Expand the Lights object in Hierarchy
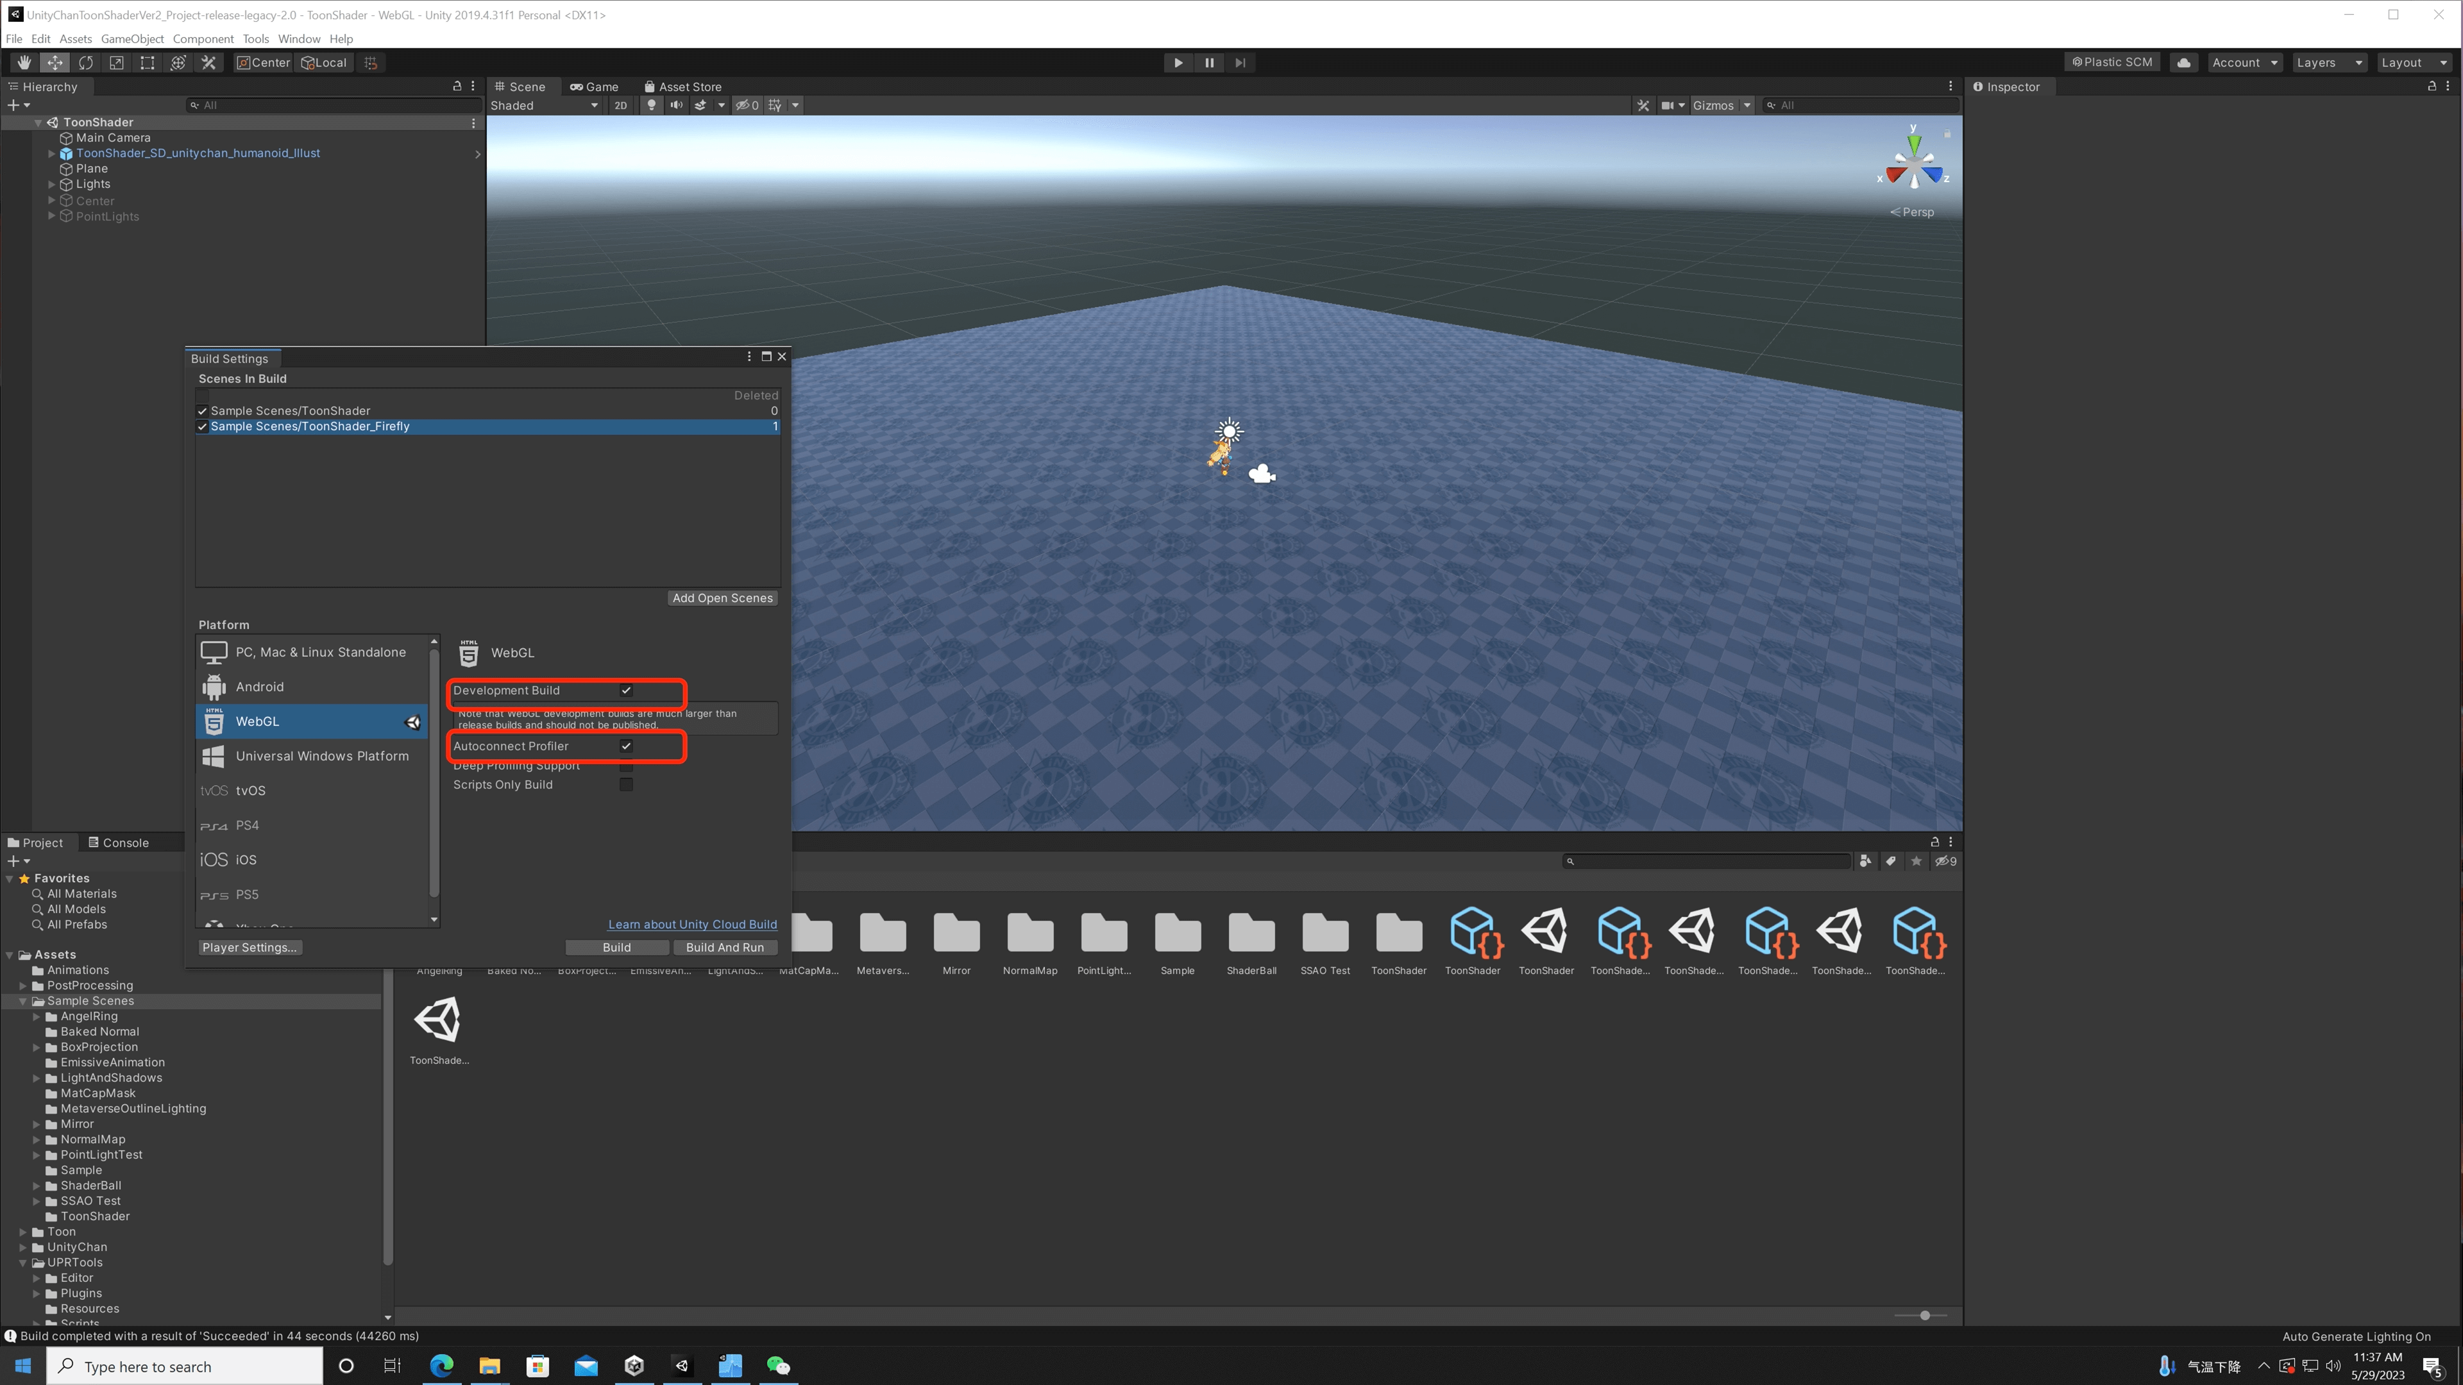The width and height of the screenshot is (2463, 1385). tap(51, 185)
